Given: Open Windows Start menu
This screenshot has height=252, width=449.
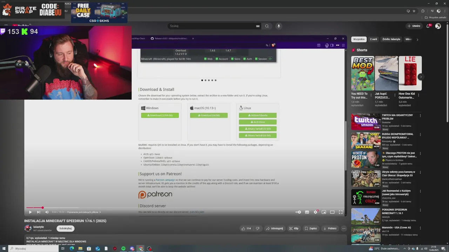Looking at the screenshot, I should tap(4, 248).
